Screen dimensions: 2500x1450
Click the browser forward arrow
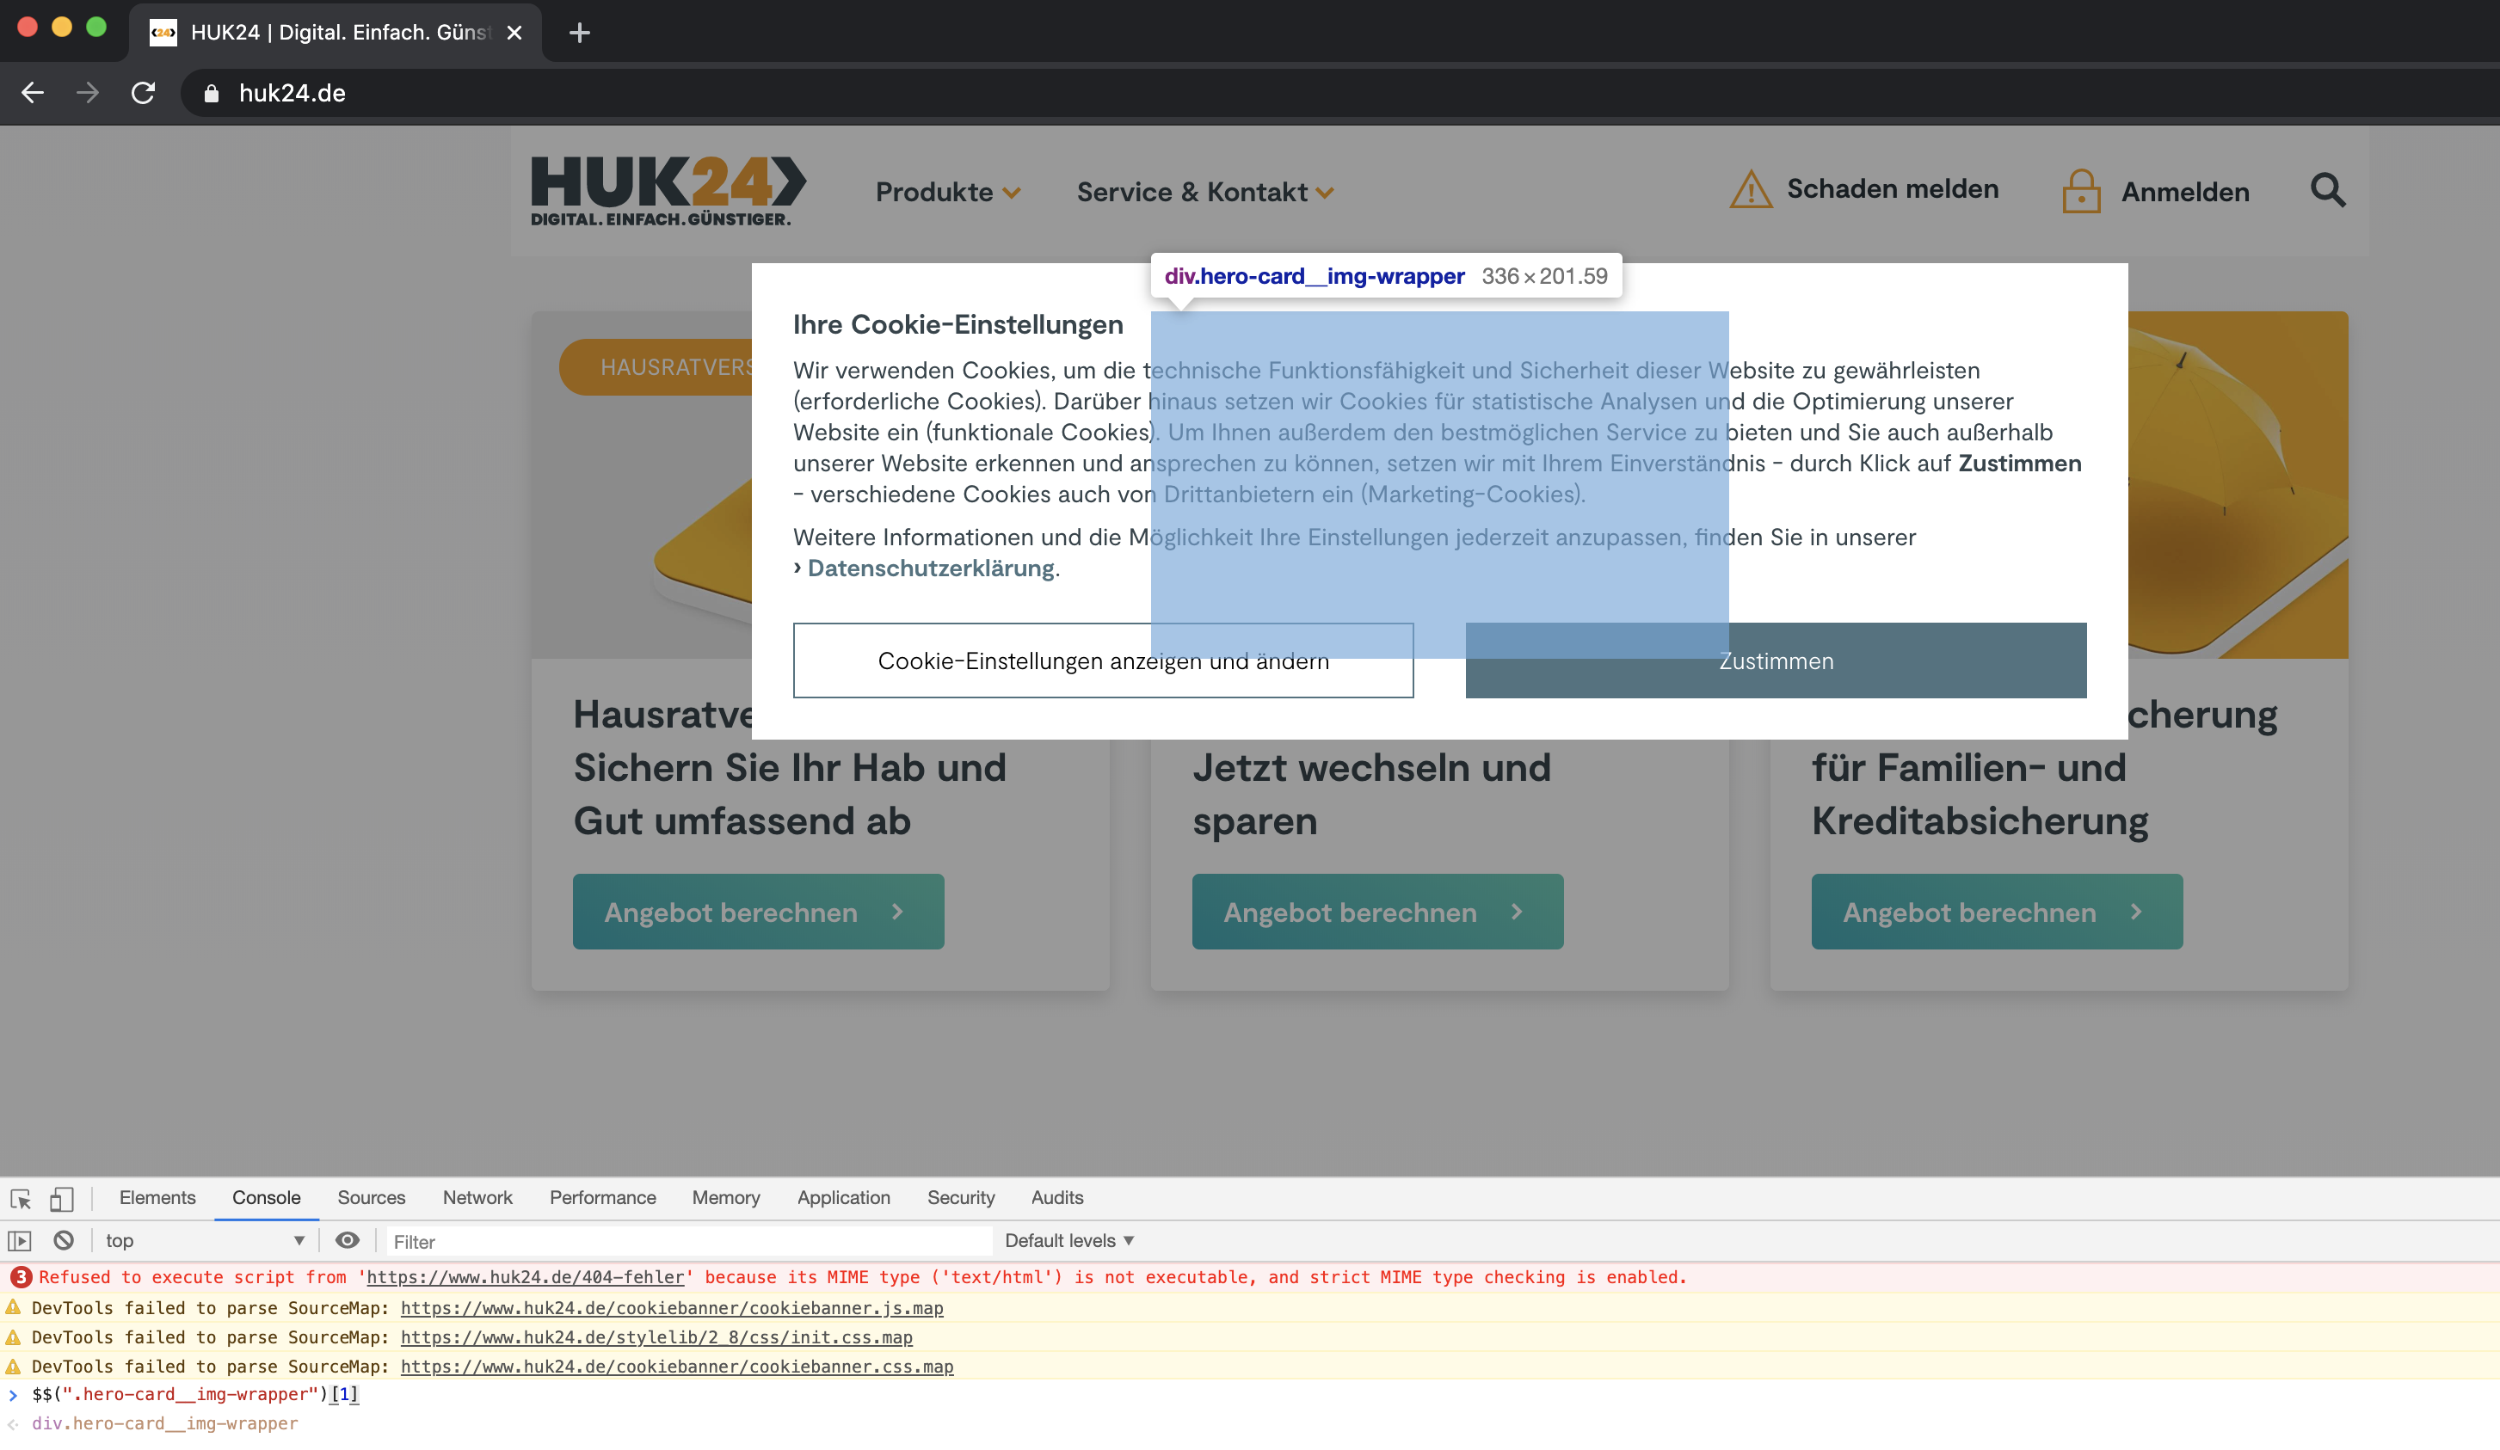(87, 93)
